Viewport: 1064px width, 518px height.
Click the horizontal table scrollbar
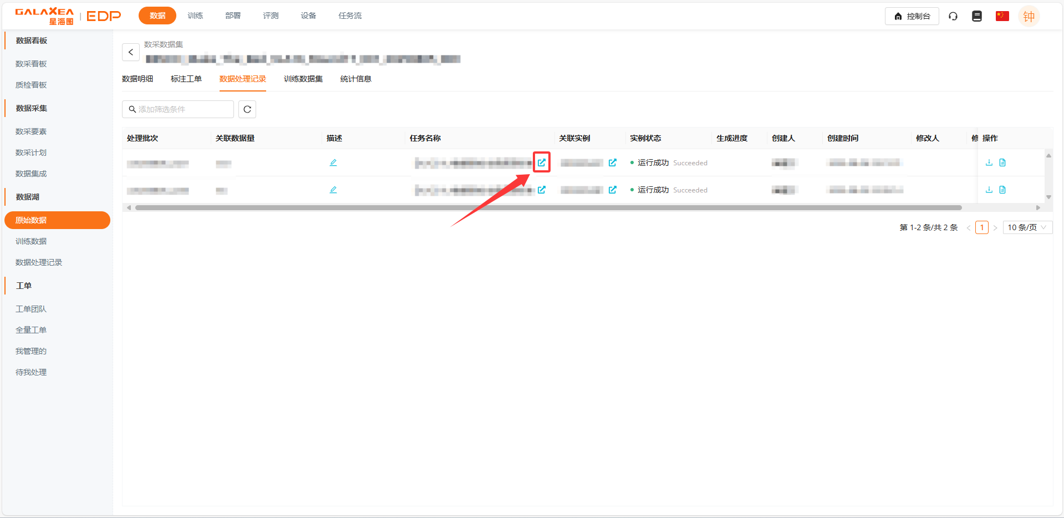point(548,208)
